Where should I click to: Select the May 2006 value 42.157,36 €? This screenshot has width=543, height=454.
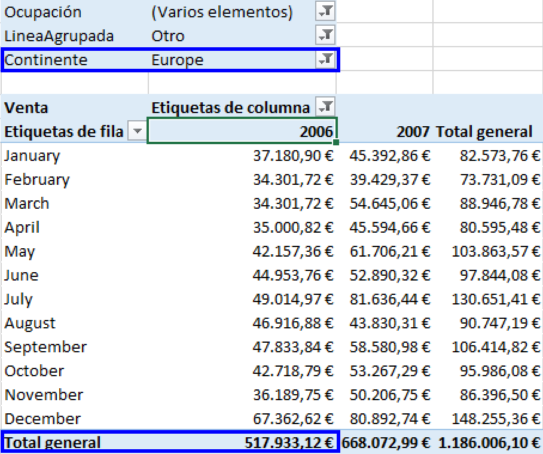tap(292, 252)
